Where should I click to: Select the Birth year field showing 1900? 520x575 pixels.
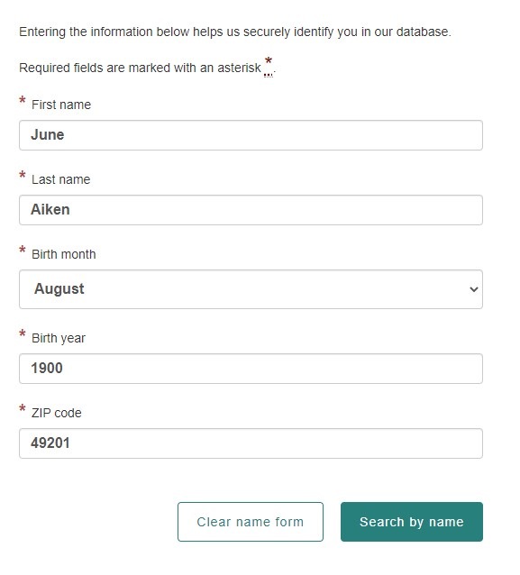click(251, 369)
